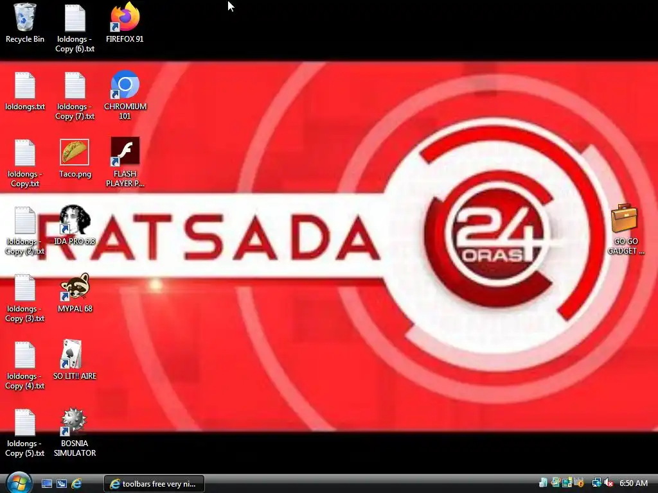Screen dimensions: 658x493
Task: Select the loldongs.txt file icon
Action: [25, 91]
